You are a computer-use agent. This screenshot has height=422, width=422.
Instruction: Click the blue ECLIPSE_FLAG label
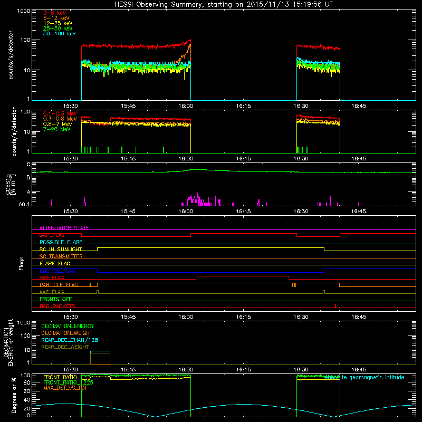tap(57, 271)
